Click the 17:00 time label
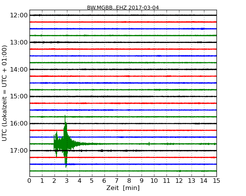Image resolution: width=246 pixels, height=196 pixels. [19, 150]
